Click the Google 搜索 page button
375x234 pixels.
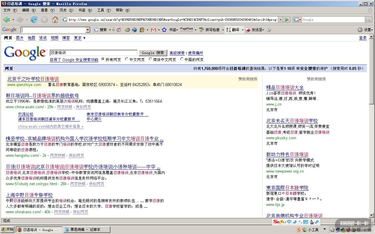click(153, 53)
